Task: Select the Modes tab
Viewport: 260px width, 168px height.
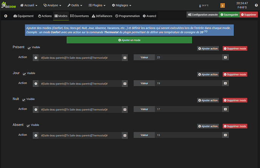Action: coord(61,16)
